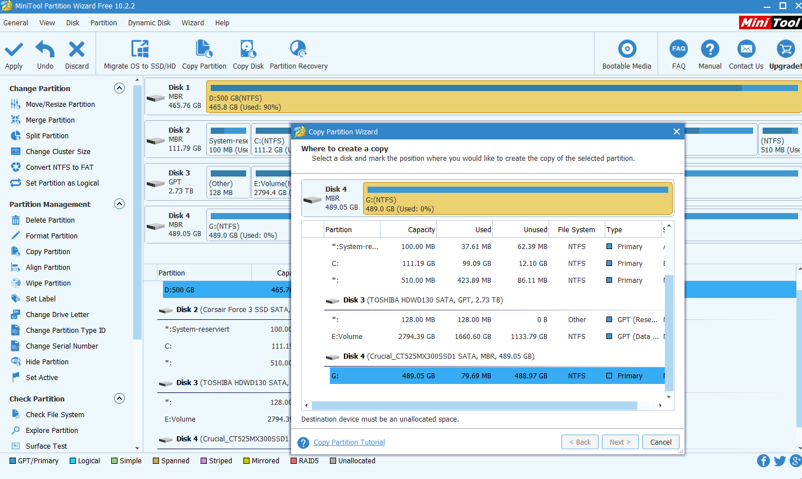Select C: row in wizard list
Screen dimensions: 802x479
(x=497, y=264)
